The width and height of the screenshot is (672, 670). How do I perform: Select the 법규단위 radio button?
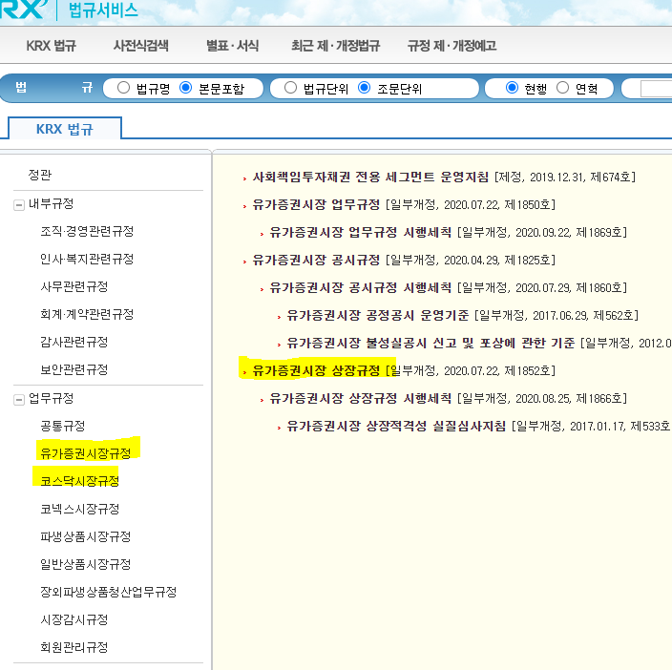tap(290, 88)
